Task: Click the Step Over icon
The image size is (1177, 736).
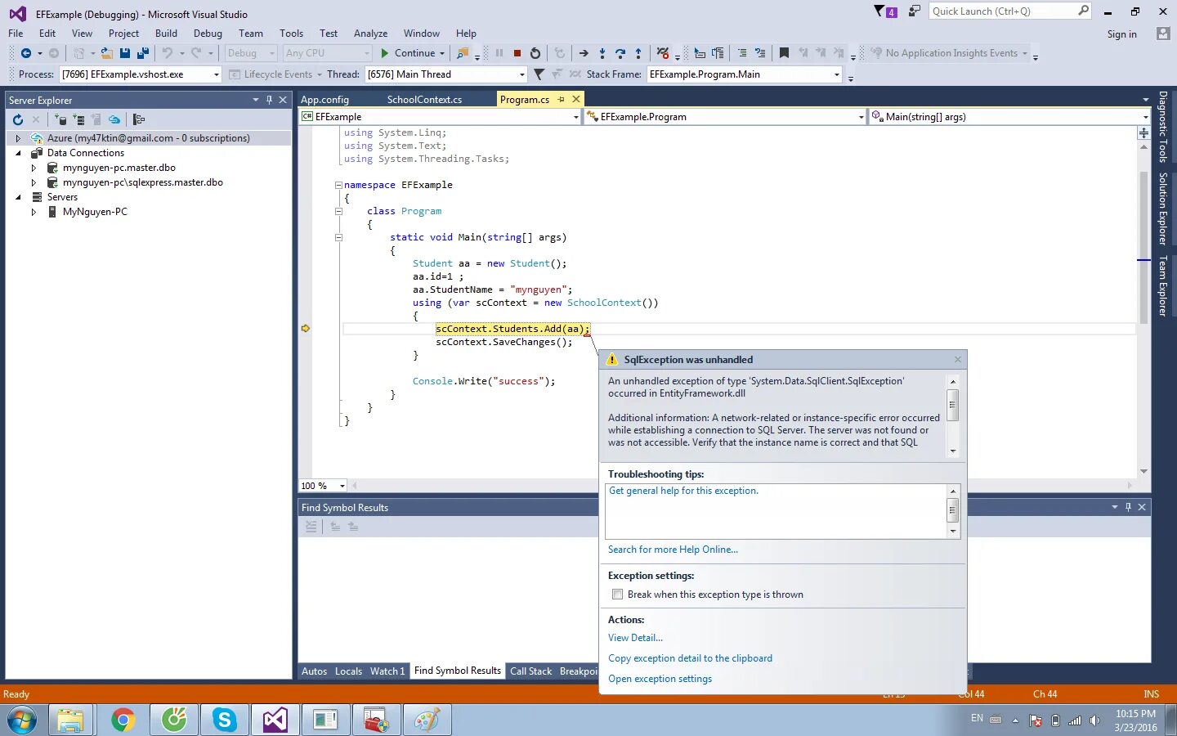Action: click(620, 53)
